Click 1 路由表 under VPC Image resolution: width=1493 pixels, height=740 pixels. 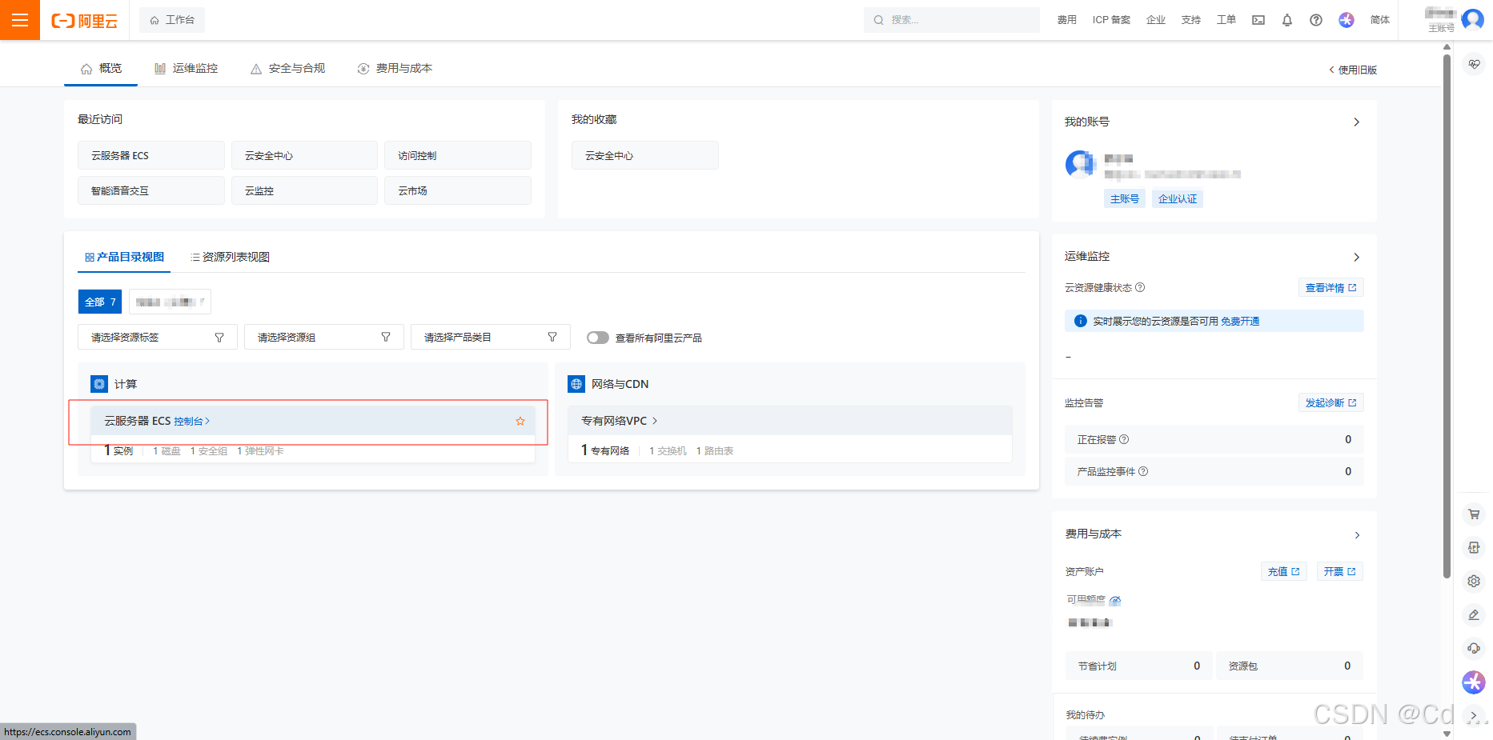tap(715, 451)
